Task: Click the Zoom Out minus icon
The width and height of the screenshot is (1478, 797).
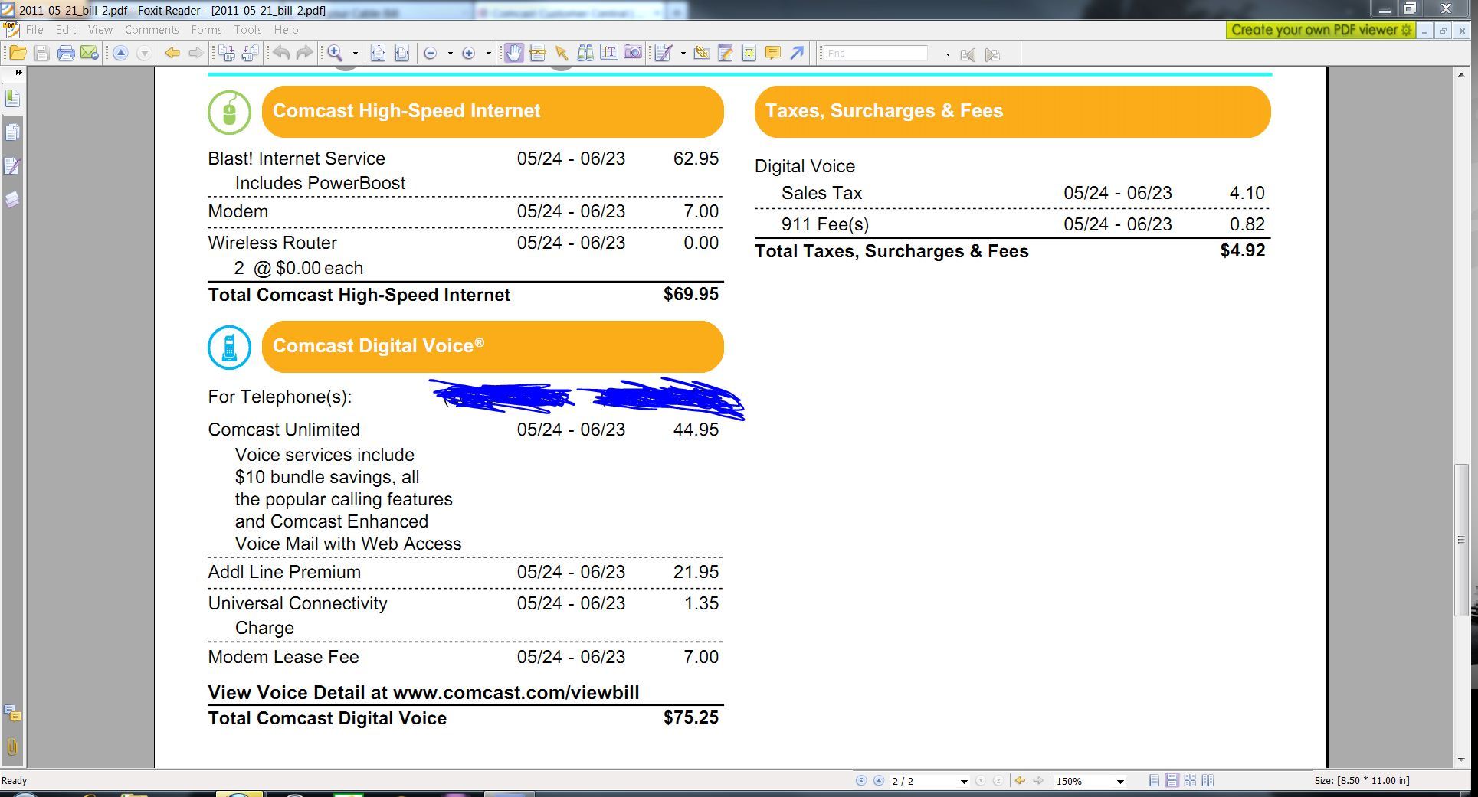Action: pos(430,53)
